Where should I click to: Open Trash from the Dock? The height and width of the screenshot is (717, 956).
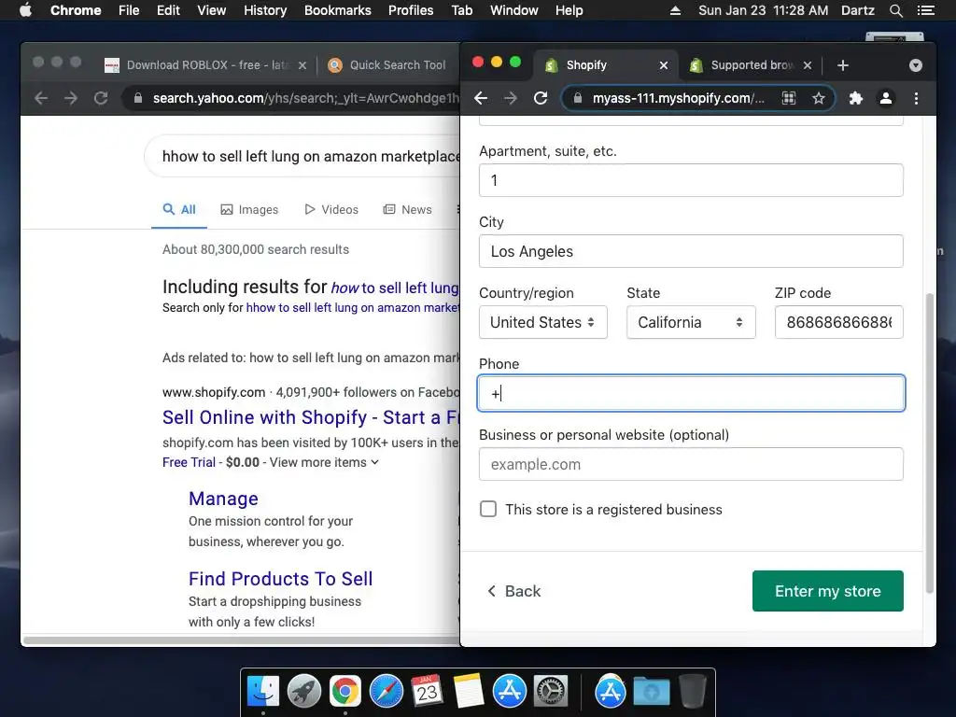tap(692, 692)
